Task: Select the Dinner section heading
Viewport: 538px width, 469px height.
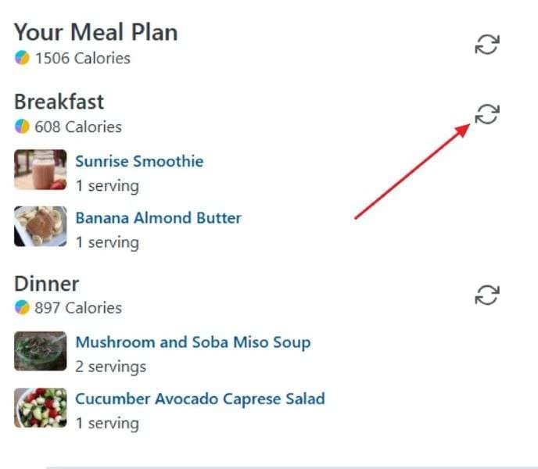Action: pos(46,283)
